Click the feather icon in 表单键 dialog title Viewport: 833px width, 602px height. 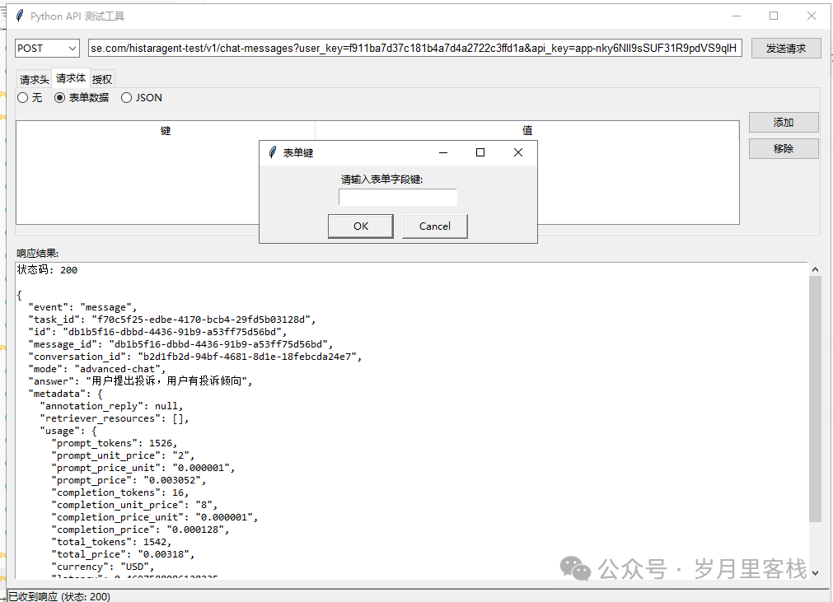coord(273,153)
